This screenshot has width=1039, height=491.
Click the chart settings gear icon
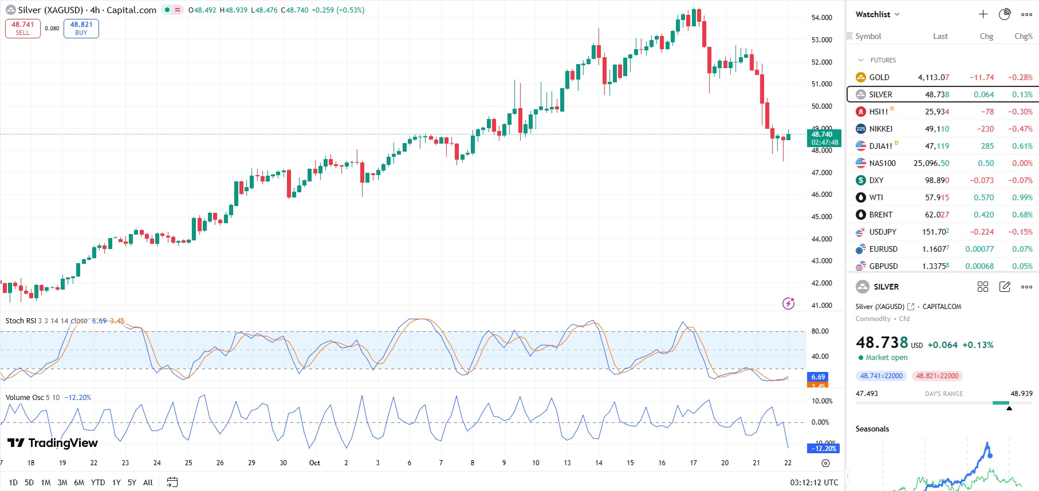tap(825, 463)
